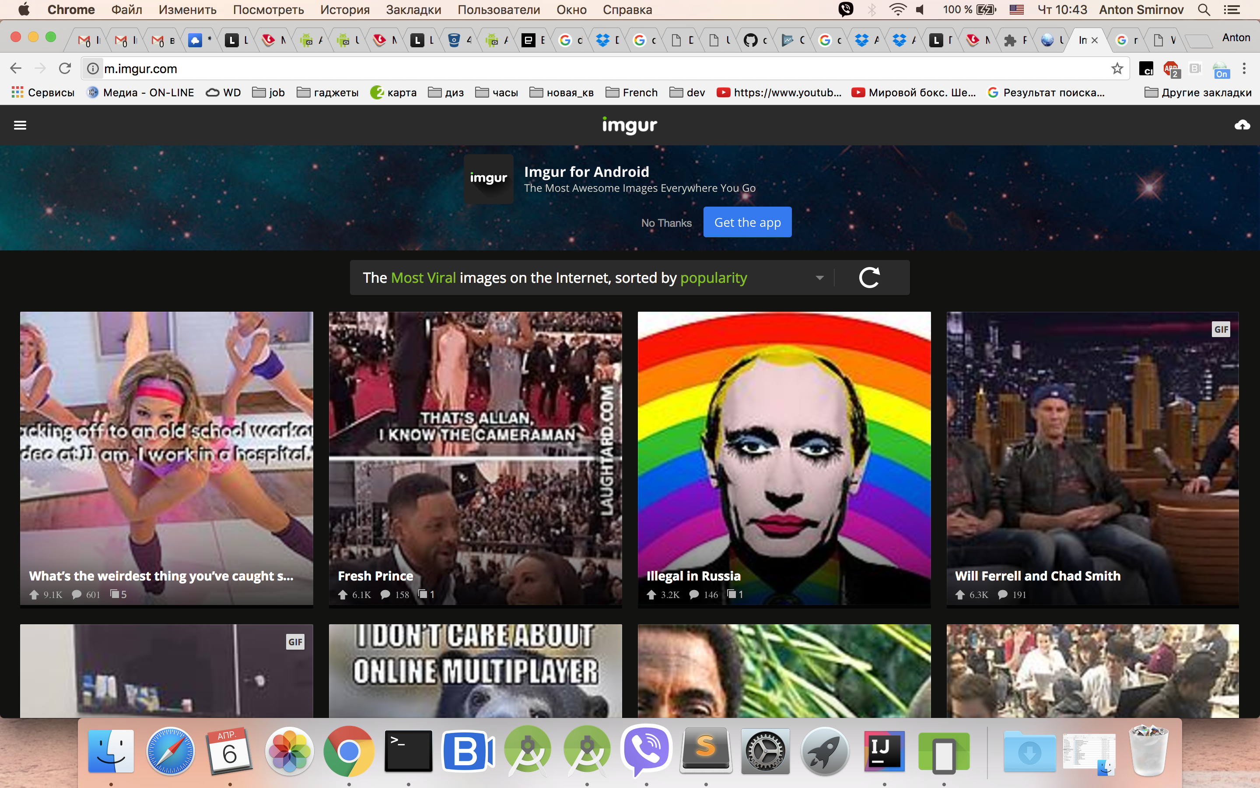Open the Imgur for Android app icon
Viewport: 1260px width, 788px height.
coord(488,179)
